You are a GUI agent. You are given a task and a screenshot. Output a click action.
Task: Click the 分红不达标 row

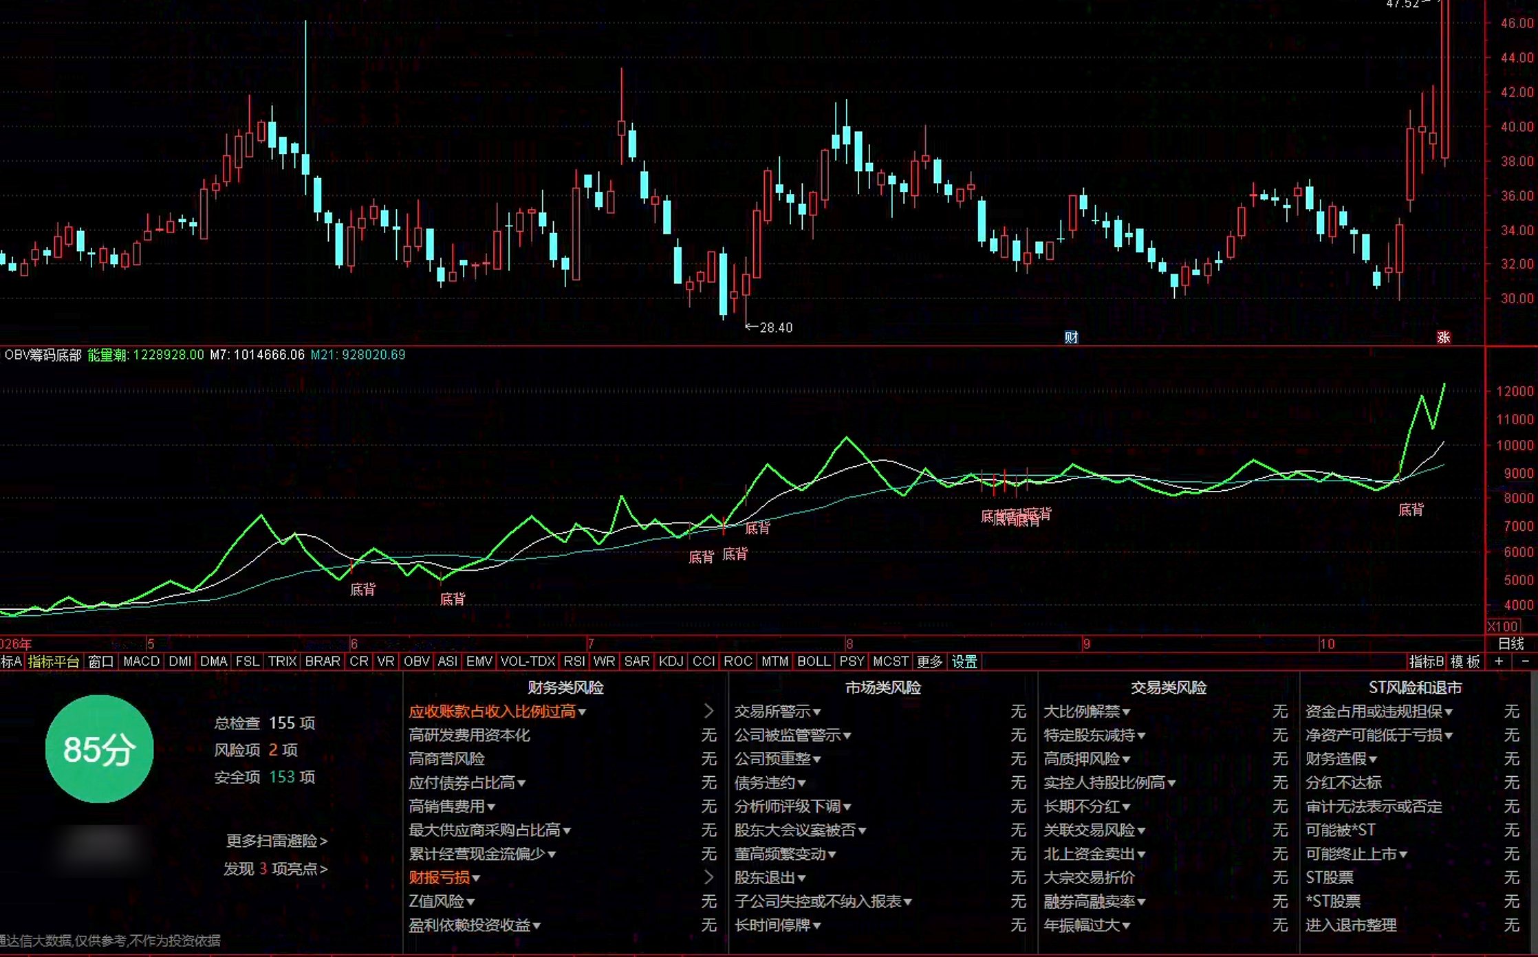pos(1413,782)
